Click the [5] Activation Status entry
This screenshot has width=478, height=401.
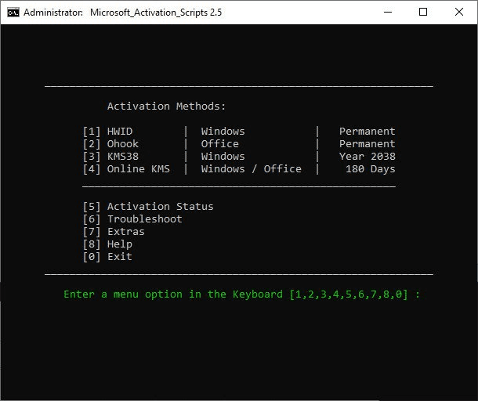click(148, 206)
